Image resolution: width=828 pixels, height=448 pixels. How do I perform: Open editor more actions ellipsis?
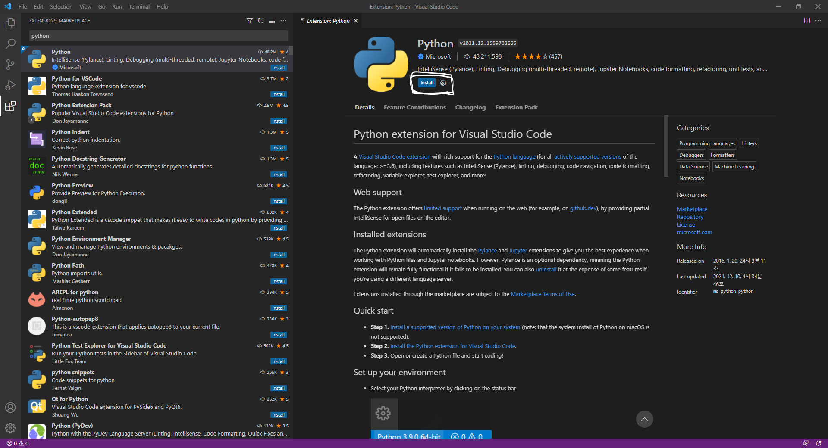[x=818, y=21]
